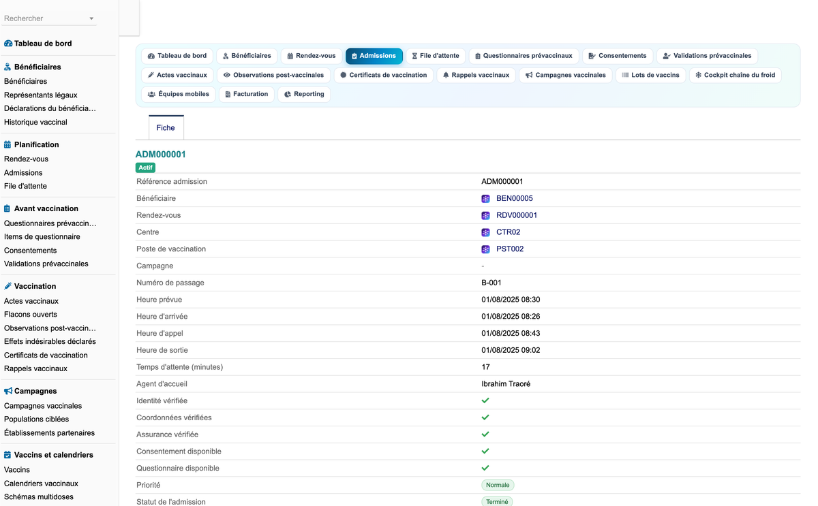Open Admissions in sidebar Planification
The image size is (818, 506).
coord(23,173)
